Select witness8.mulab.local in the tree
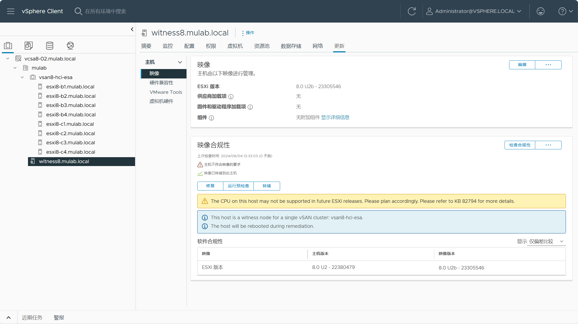 pyautogui.click(x=82, y=161)
